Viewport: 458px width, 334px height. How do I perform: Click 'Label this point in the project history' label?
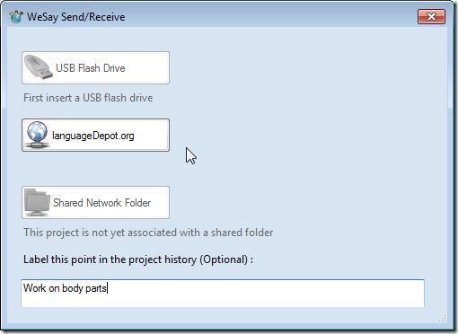[x=138, y=259]
